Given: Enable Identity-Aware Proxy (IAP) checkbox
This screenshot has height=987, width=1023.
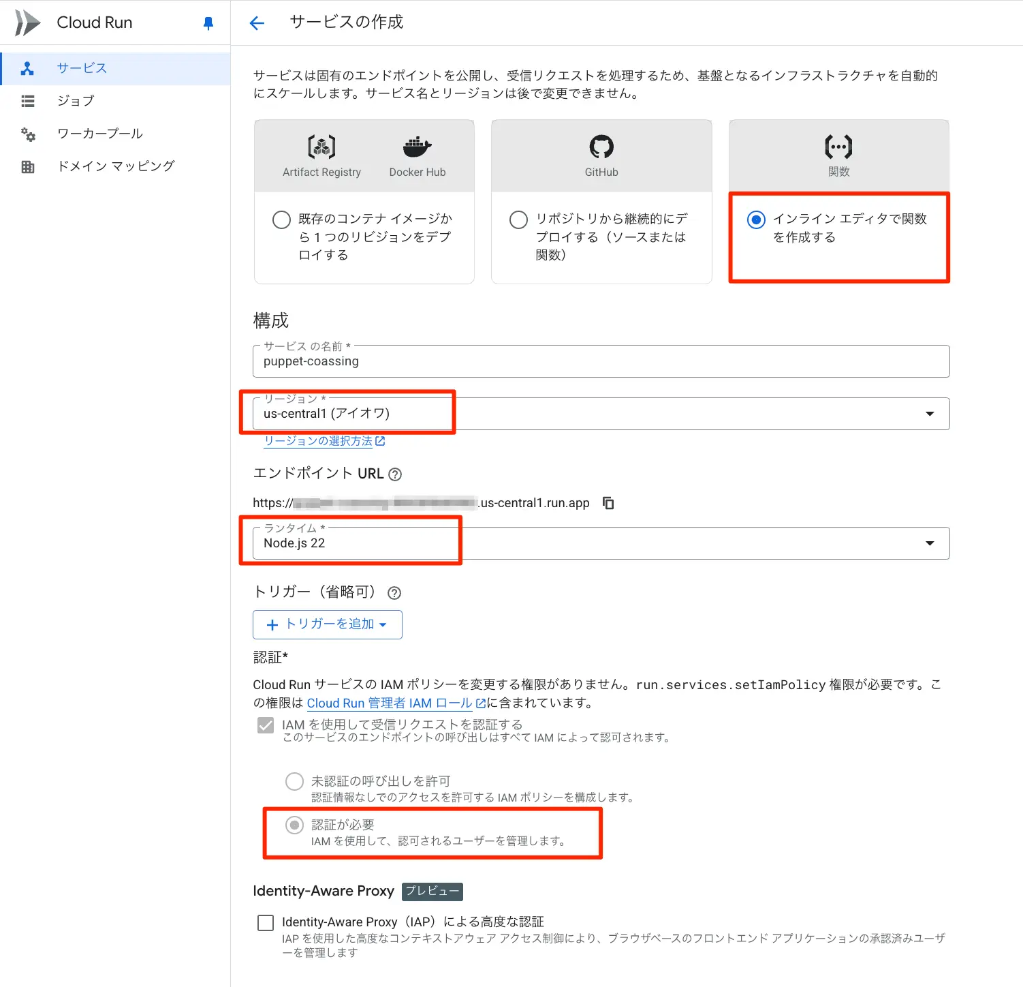Looking at the screenshot, I should tap(266, 923).
